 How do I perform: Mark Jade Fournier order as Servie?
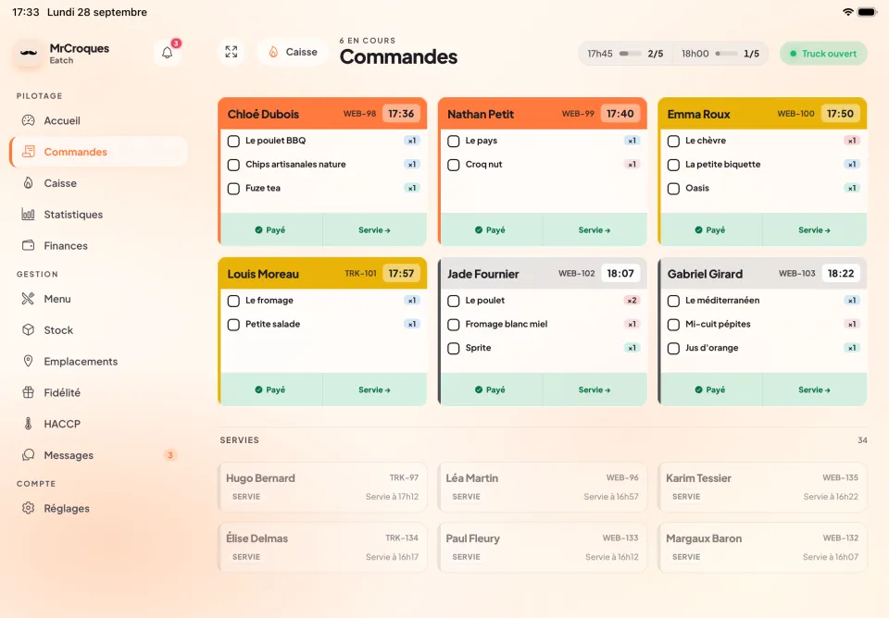point(595,389)
